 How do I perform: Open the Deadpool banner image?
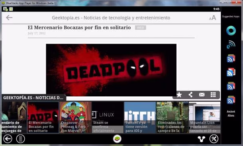(111, 70)
